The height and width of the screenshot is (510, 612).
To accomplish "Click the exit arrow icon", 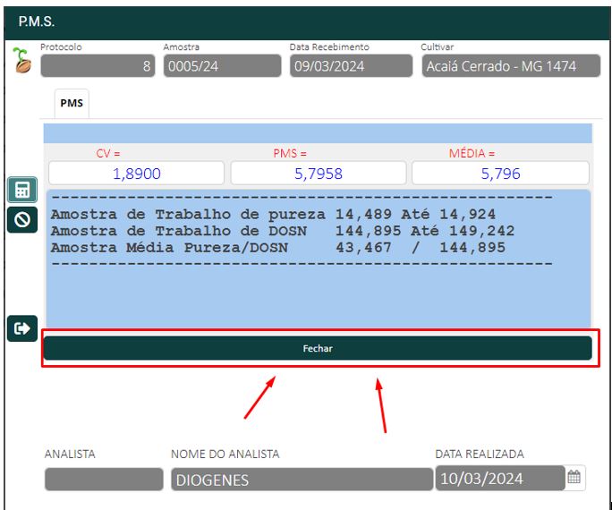I will tap(22, 328).
